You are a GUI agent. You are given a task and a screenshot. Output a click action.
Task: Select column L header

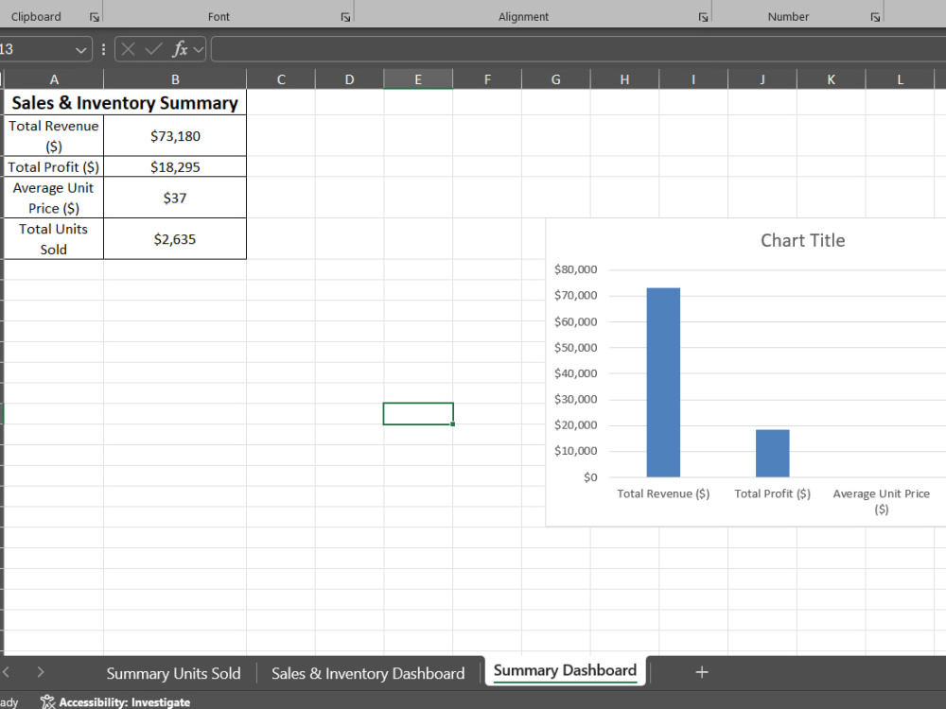coord(900,79)
